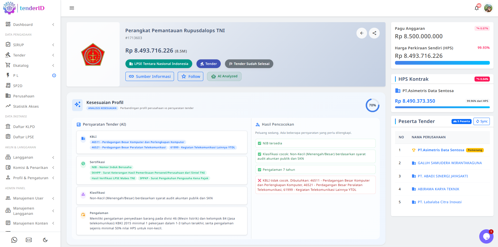Open the chat support bubble
The image size is (498, 247).
(486, 236)
